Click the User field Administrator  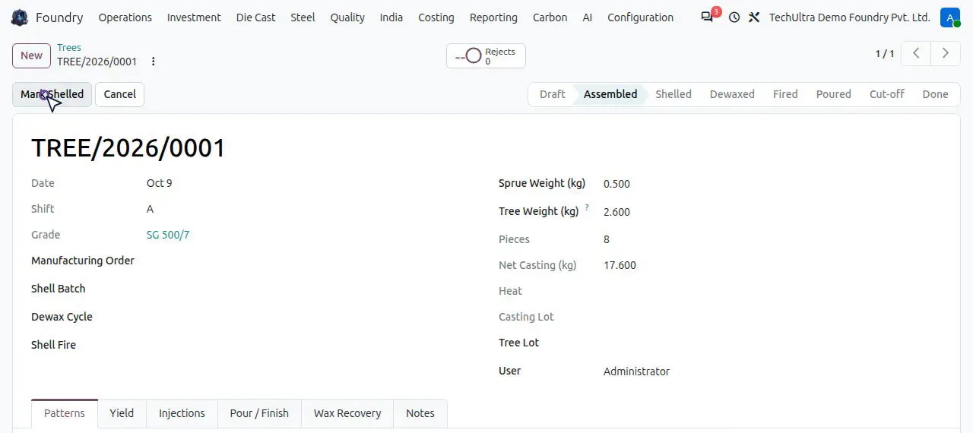pos(636,371)
